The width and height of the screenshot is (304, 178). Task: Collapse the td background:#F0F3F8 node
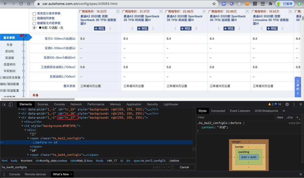[x=22, y=126]
